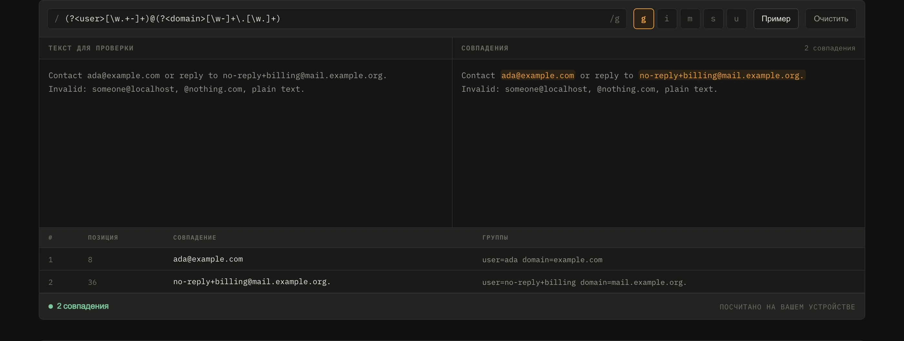Click the '2 совпадения' counter in header
Screen dimensions: 904x341
tap(830, 48)
